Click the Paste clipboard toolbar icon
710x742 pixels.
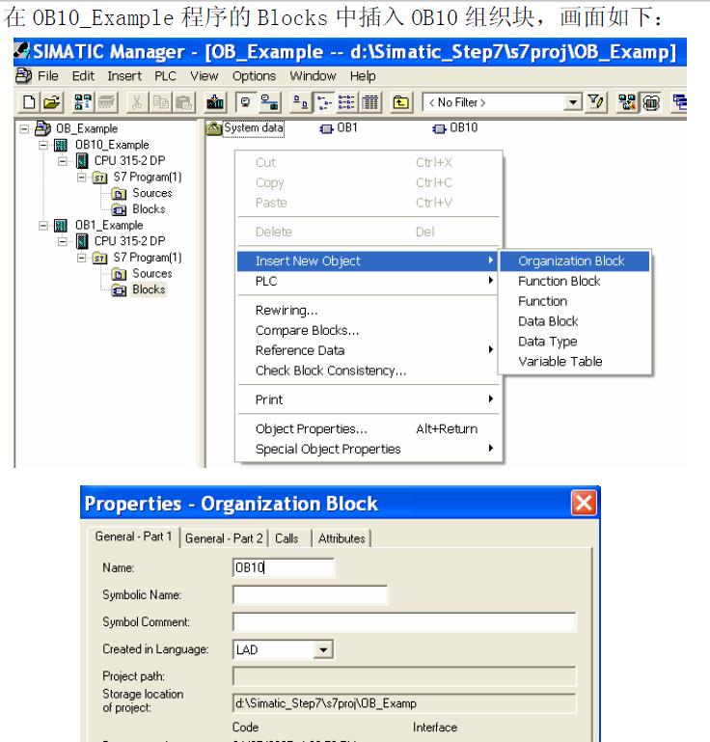[x=183, y=102]
